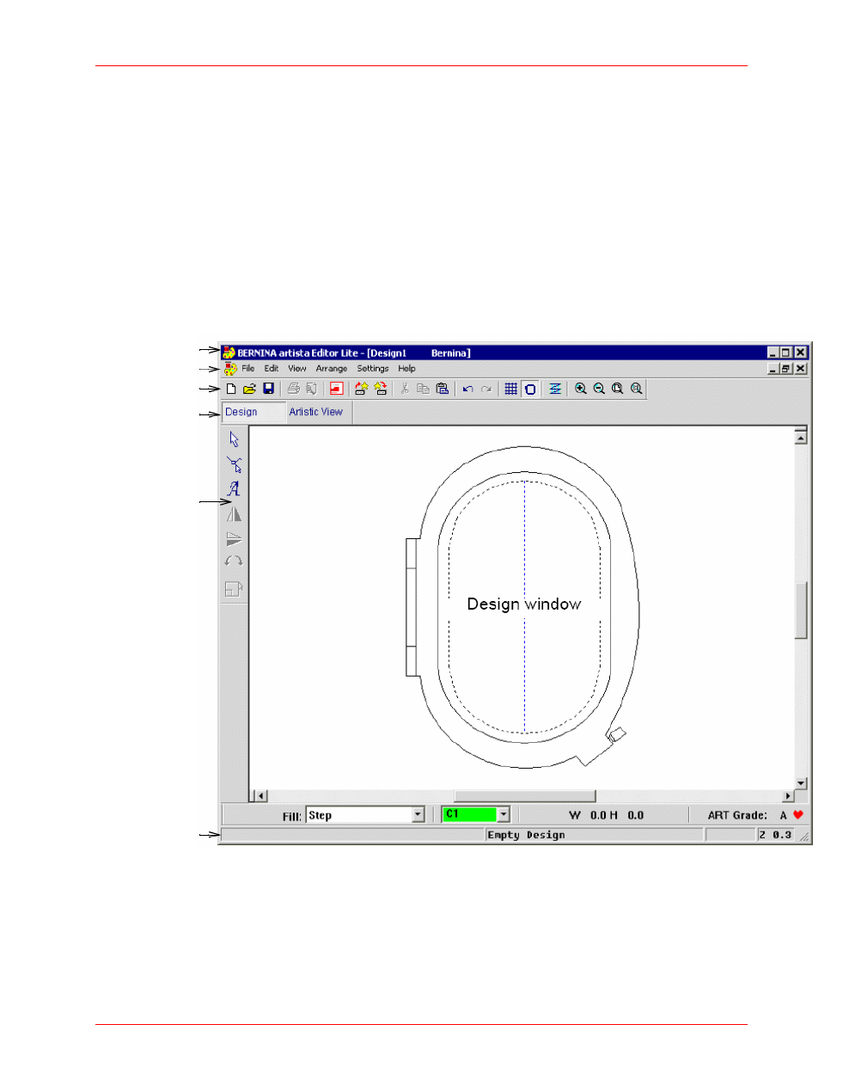Open the Help menu
This screenshot has height=1092, width=843.
click(x=407, y=368)
